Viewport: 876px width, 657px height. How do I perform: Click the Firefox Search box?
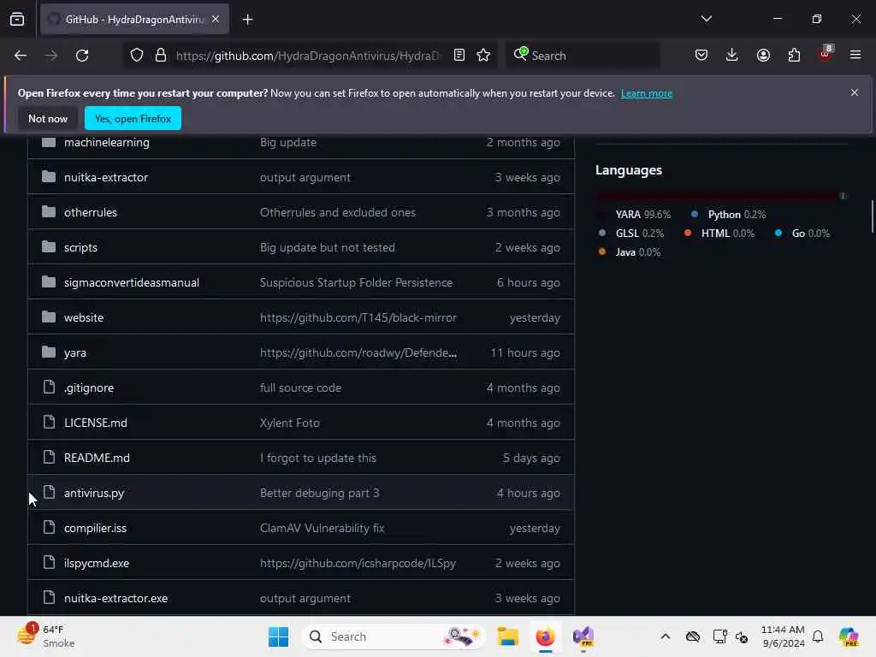coord(583,56)
